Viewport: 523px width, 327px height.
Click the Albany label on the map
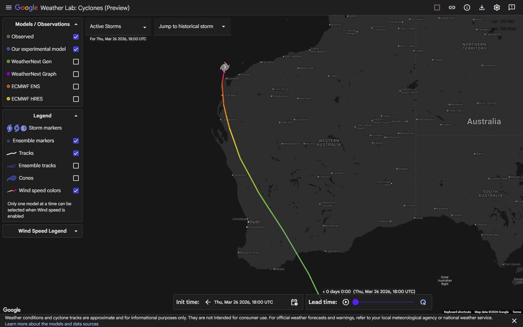pyautogui.click(x=279, y=269)
